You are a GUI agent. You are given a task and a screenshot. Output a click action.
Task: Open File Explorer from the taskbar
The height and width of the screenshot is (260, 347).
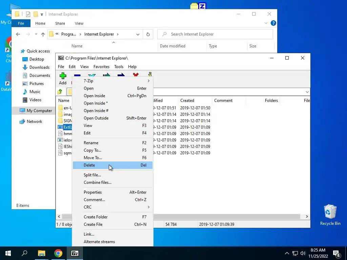[41, 253]
